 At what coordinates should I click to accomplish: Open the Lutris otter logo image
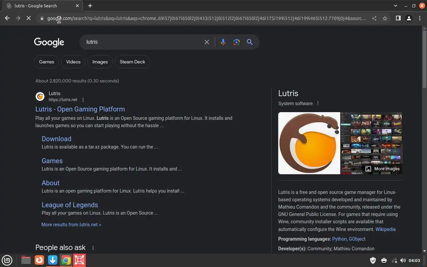tap(309, 143)
